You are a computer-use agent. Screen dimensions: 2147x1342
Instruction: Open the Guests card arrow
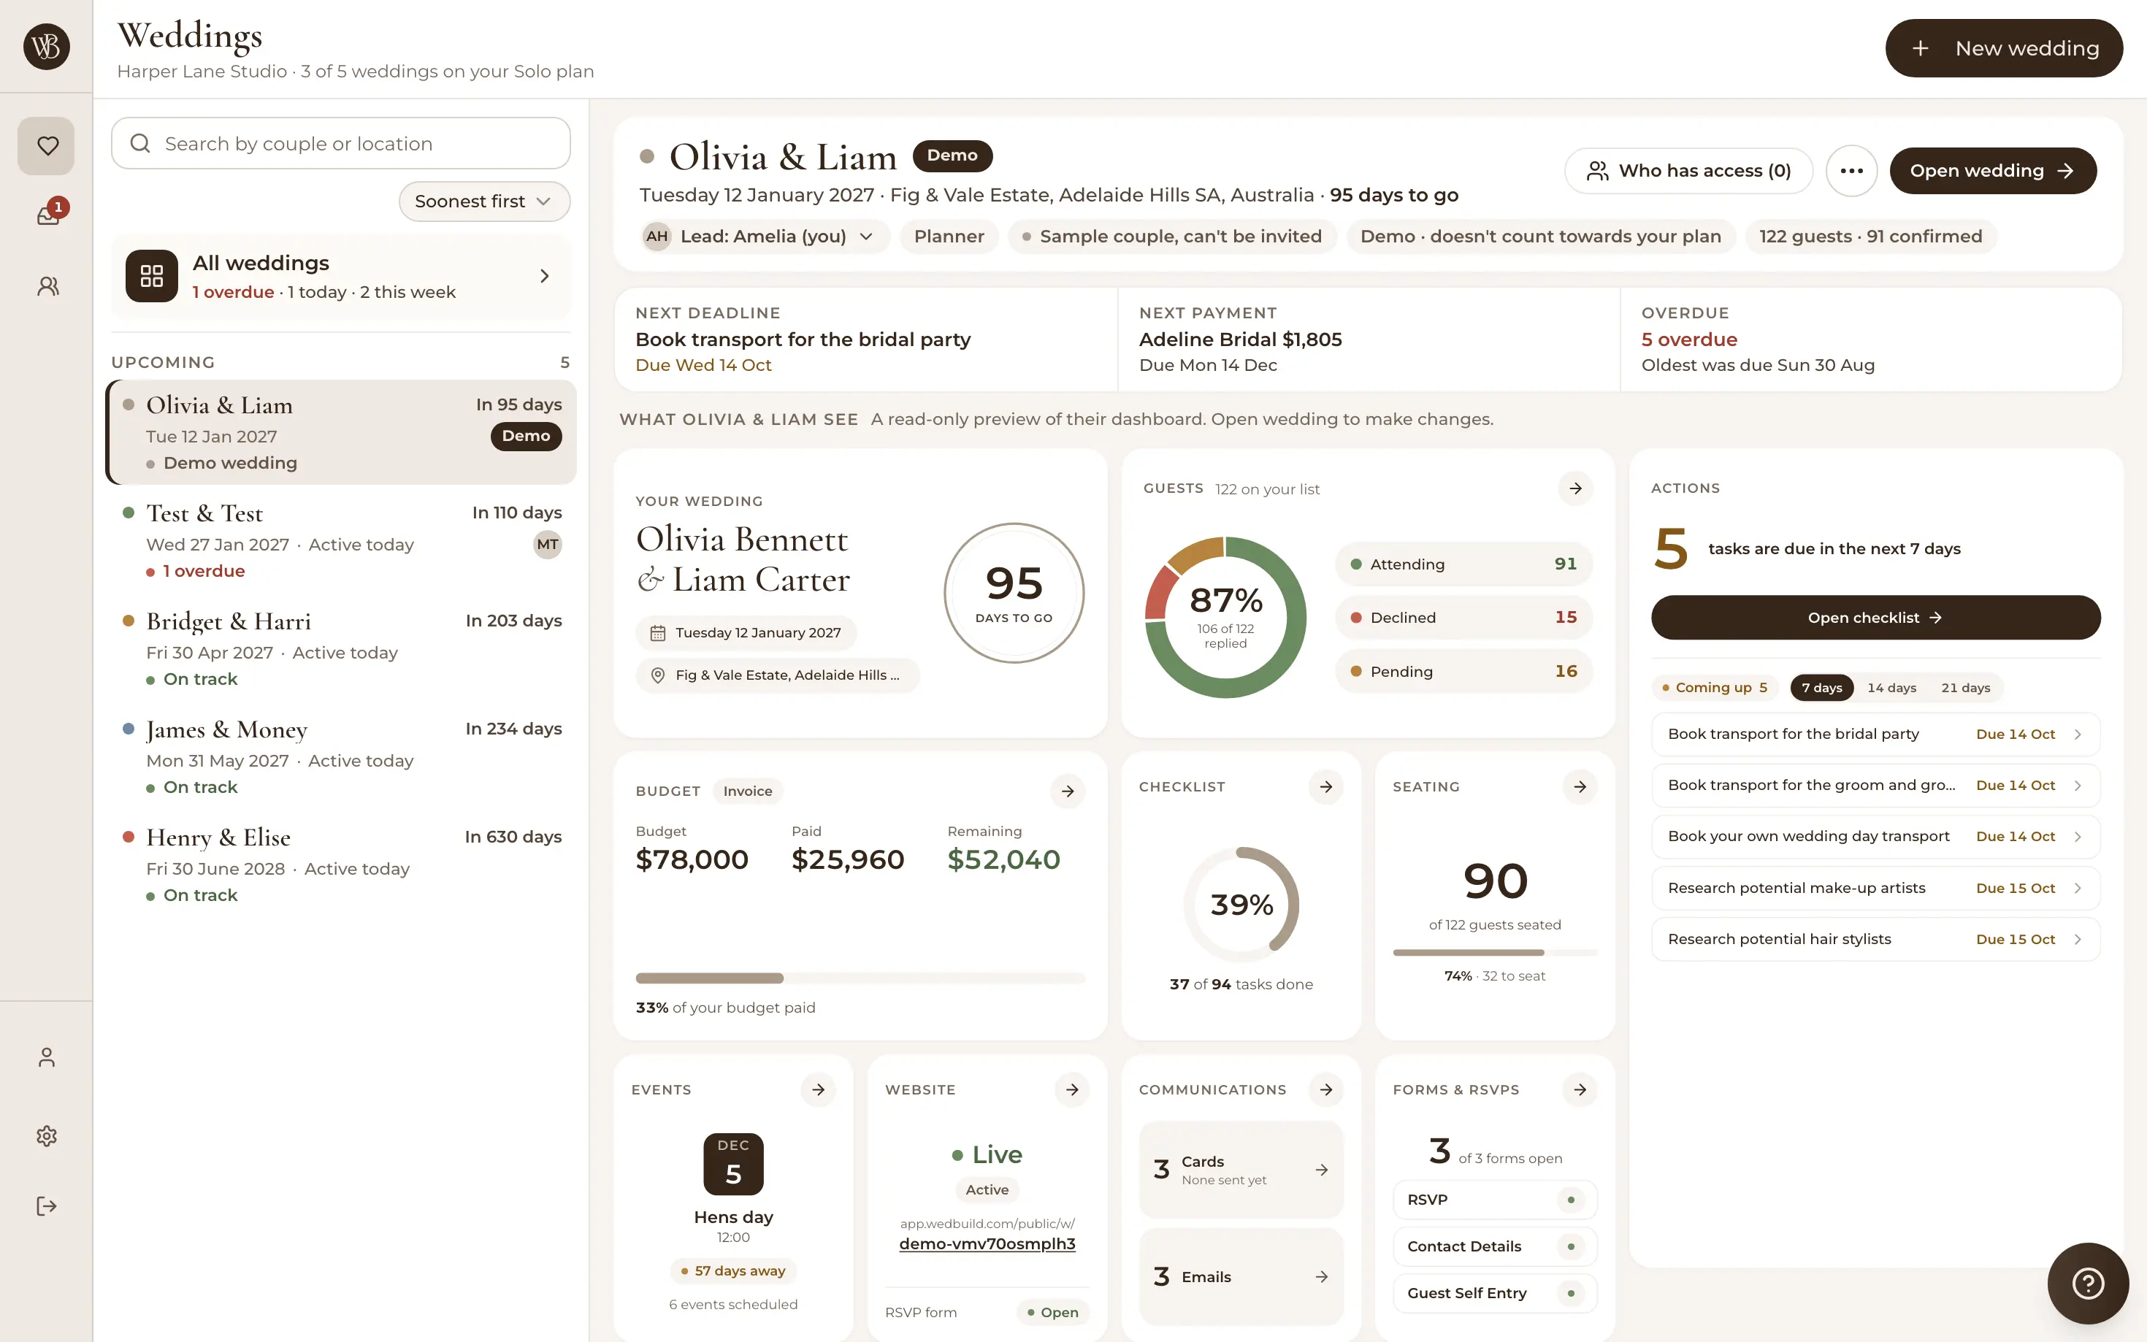pos(1575,488)
